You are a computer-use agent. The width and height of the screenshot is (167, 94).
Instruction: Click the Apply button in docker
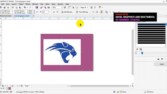[161, 64]
